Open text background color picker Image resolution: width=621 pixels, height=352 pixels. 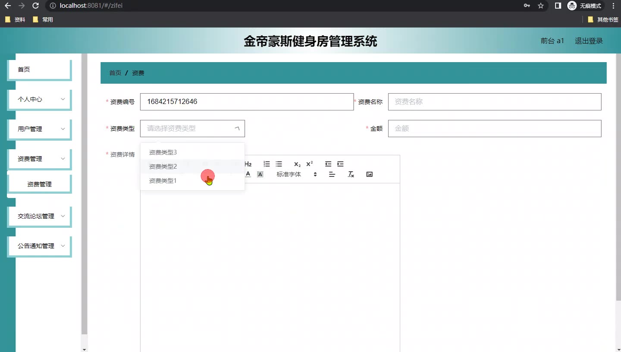pos(260,174)
